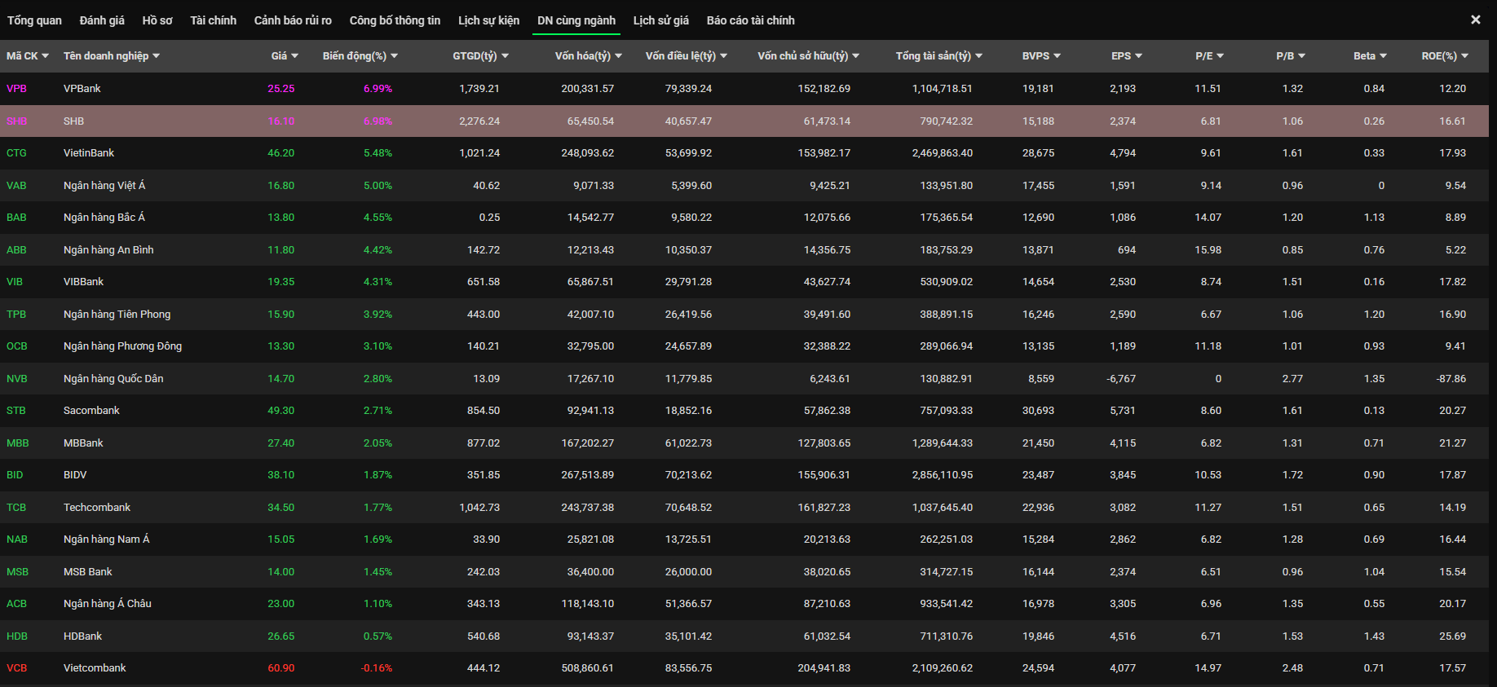
Task: Click the Sacombank BVPS value 30,693
Action: point(1039,411)
